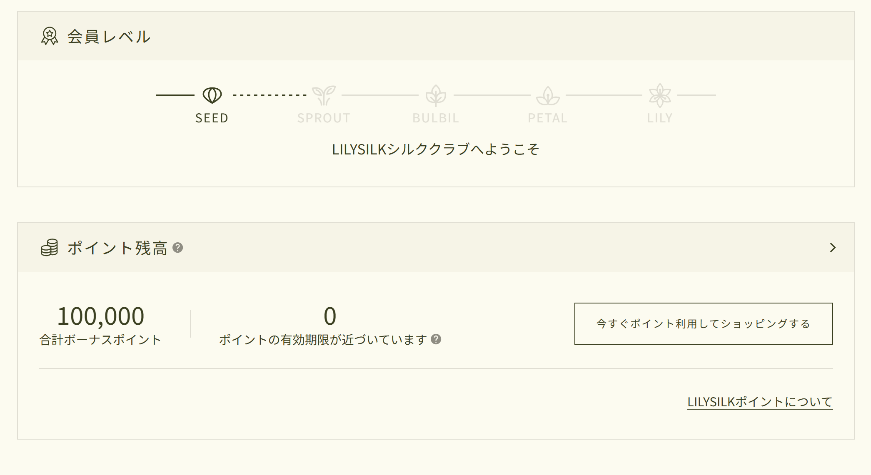
Task: Click the SEED level icon
Action: tap(212, 95)
